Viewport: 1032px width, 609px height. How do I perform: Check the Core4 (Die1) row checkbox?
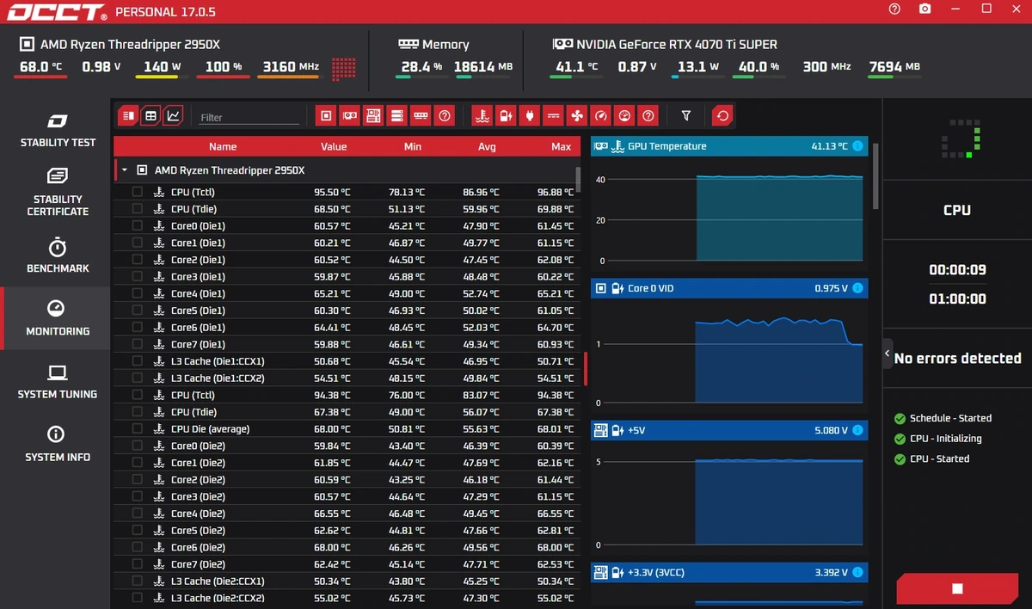(138, 293)
